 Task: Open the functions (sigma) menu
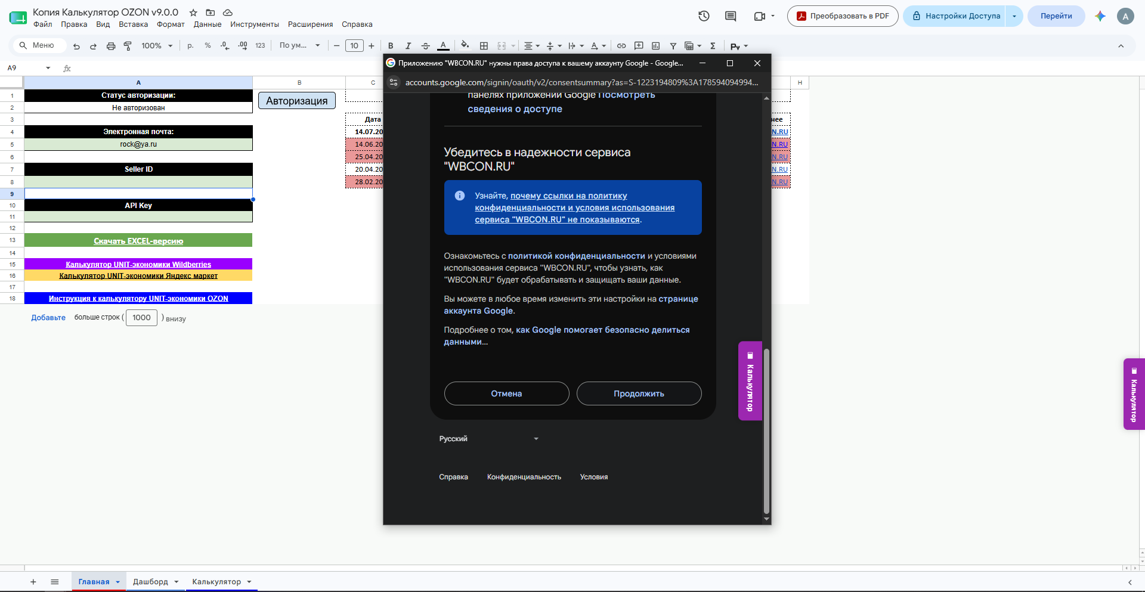pyautogui.click(x=713, y=46)
